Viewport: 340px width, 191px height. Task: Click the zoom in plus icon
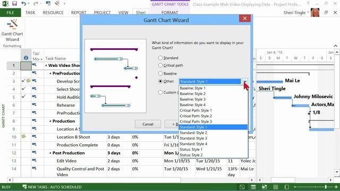[336, 187]
